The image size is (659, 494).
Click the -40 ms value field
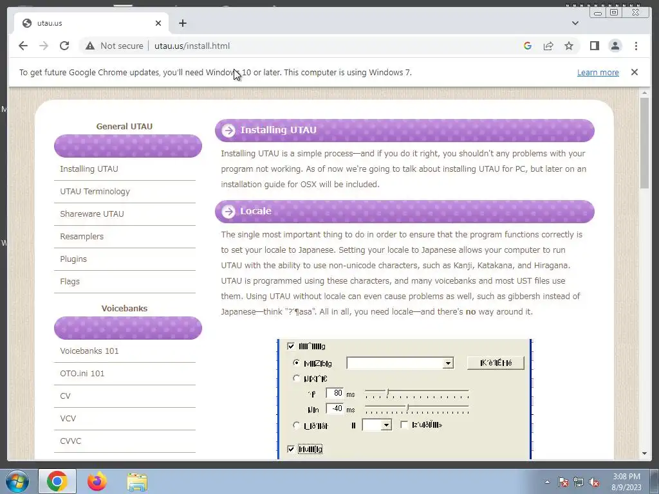pos(335,408)
